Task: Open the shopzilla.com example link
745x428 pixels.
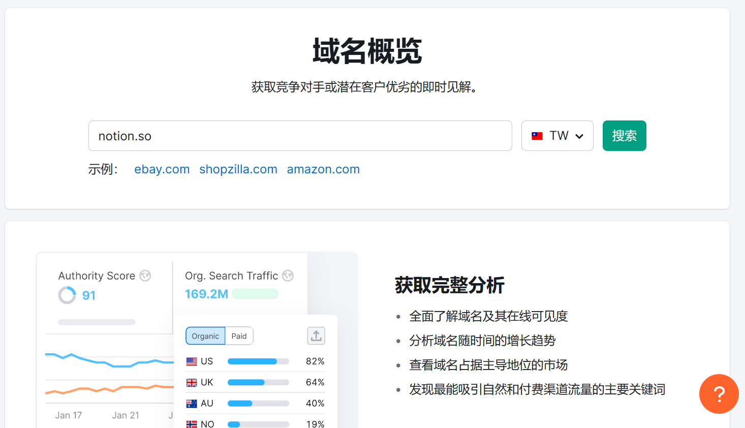Action: pos(238,169)
